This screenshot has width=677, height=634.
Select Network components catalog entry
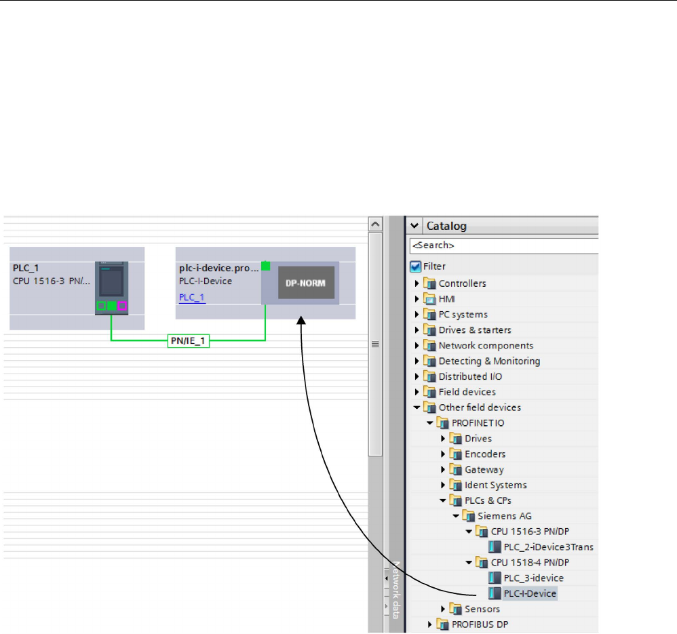(x=486, y=346)
